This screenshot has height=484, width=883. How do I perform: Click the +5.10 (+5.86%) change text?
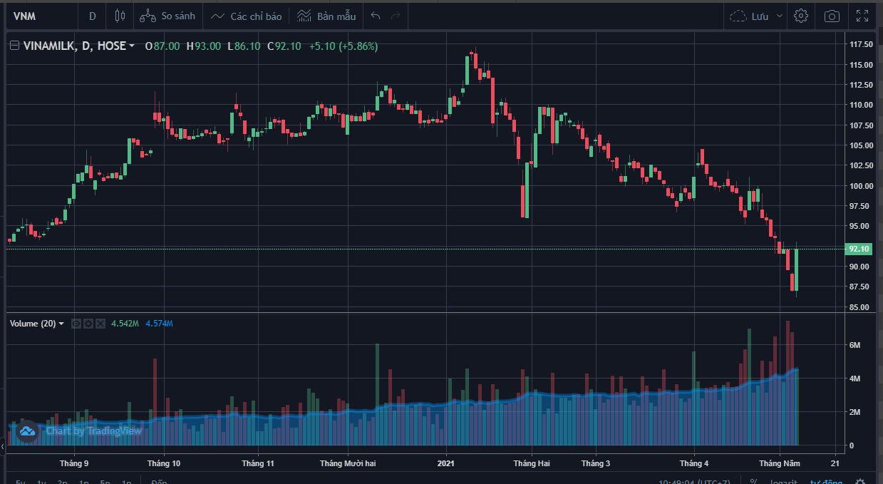pos(344,46)
